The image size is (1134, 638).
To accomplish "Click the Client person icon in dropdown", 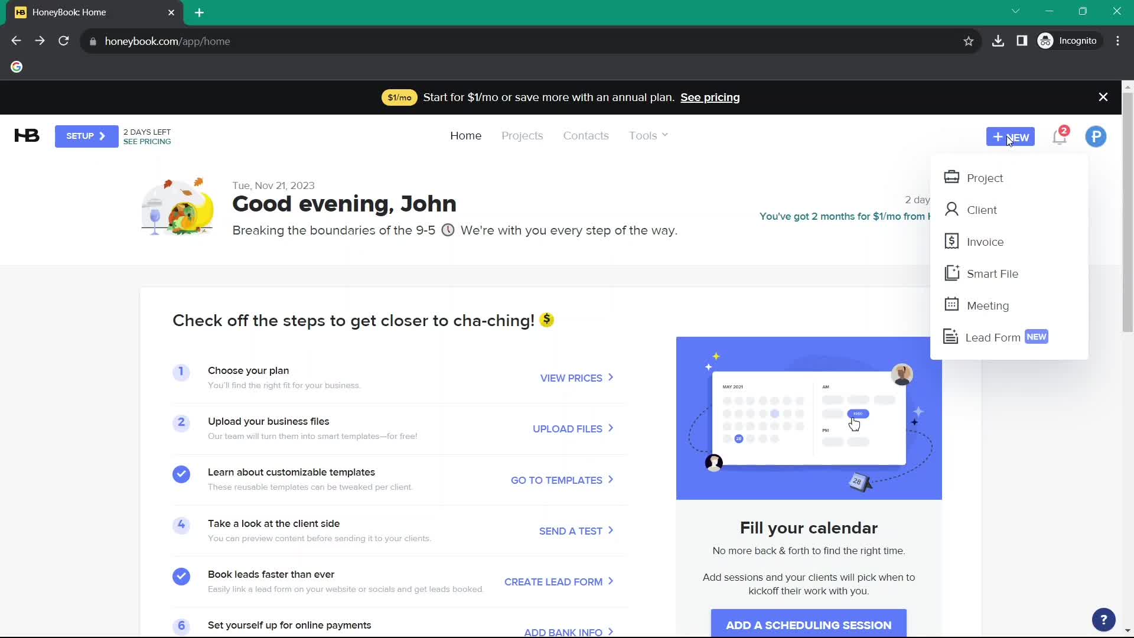I will click(x=951, y=209).
